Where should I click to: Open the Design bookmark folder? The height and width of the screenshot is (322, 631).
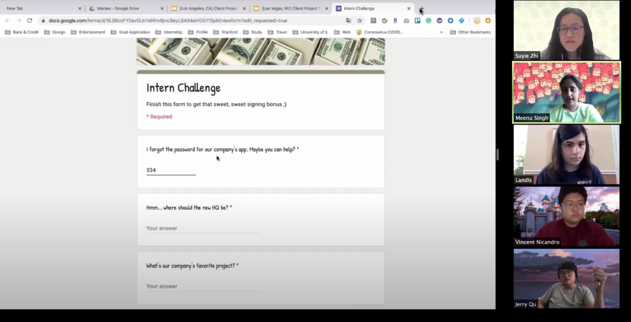54,32
